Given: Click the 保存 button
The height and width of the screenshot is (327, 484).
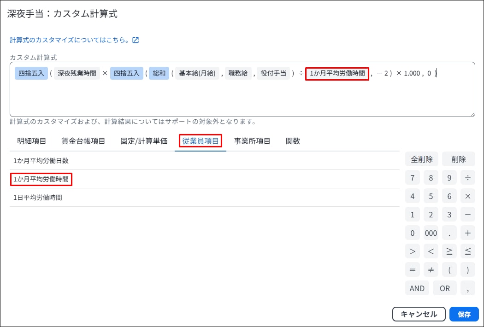Looking at the screenshot, I should [x=464, y=314].
